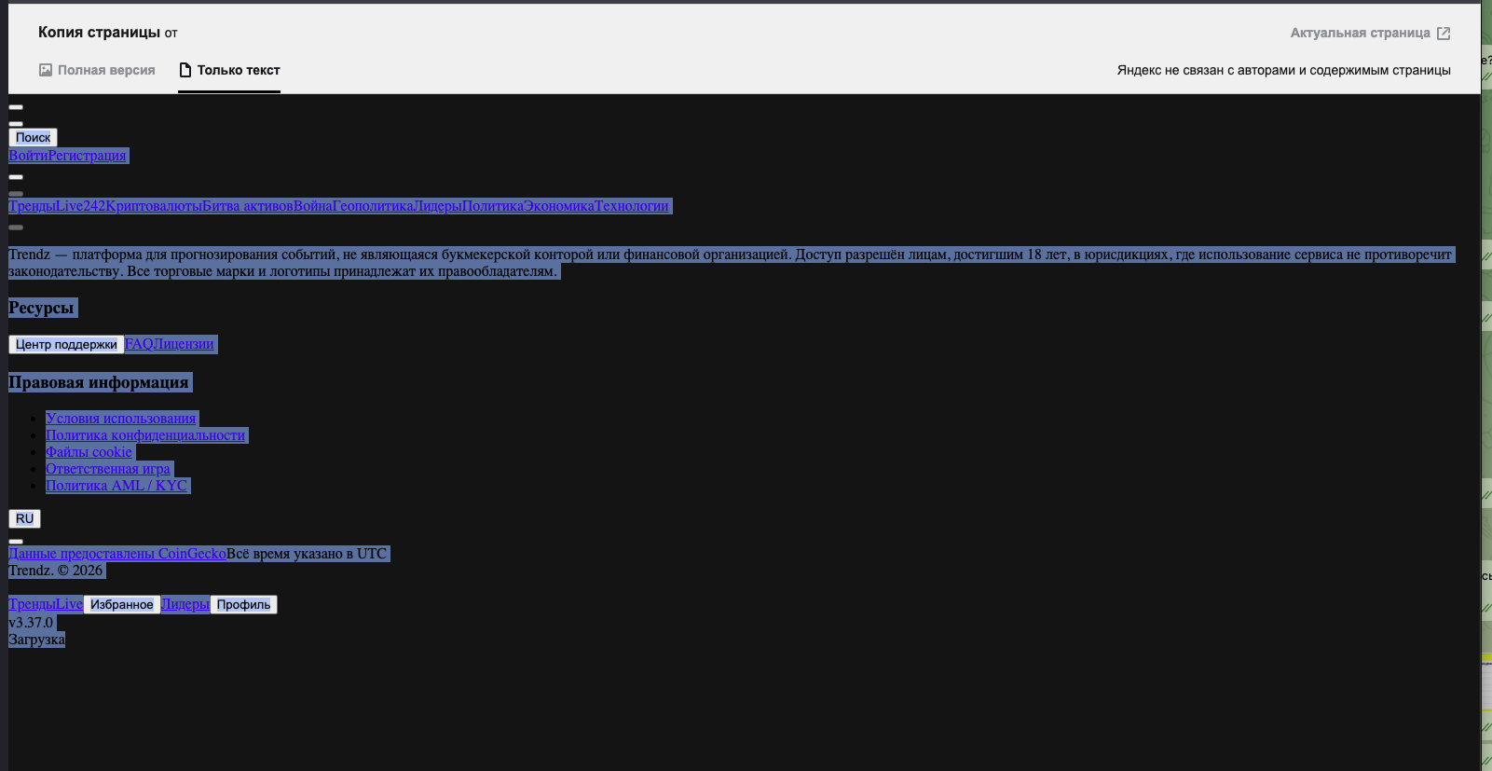The height and width of the screenshot is (771, 1492).
Task: Click the Центр поддержки button
Action: (x=66, y=345)
